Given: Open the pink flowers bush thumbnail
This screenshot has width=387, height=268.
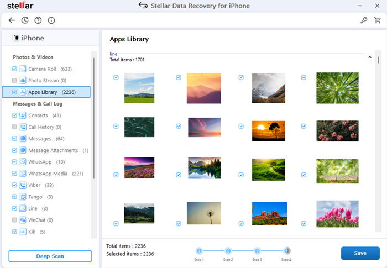Looking at the screenshot, I should click(x=337, y=131).
